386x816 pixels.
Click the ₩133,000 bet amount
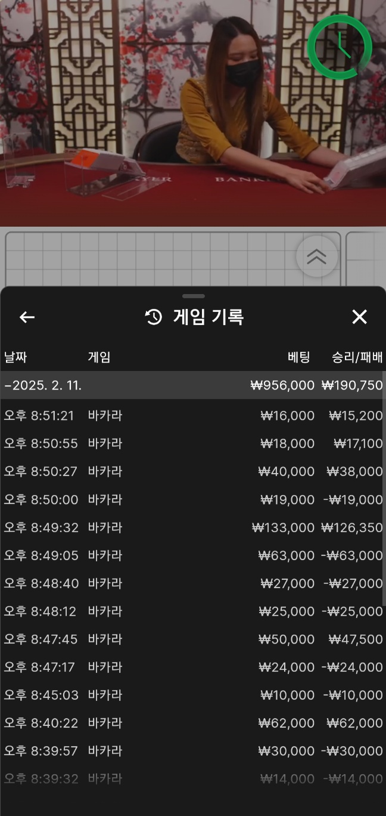pyautogui.click(x=284, y=528)
